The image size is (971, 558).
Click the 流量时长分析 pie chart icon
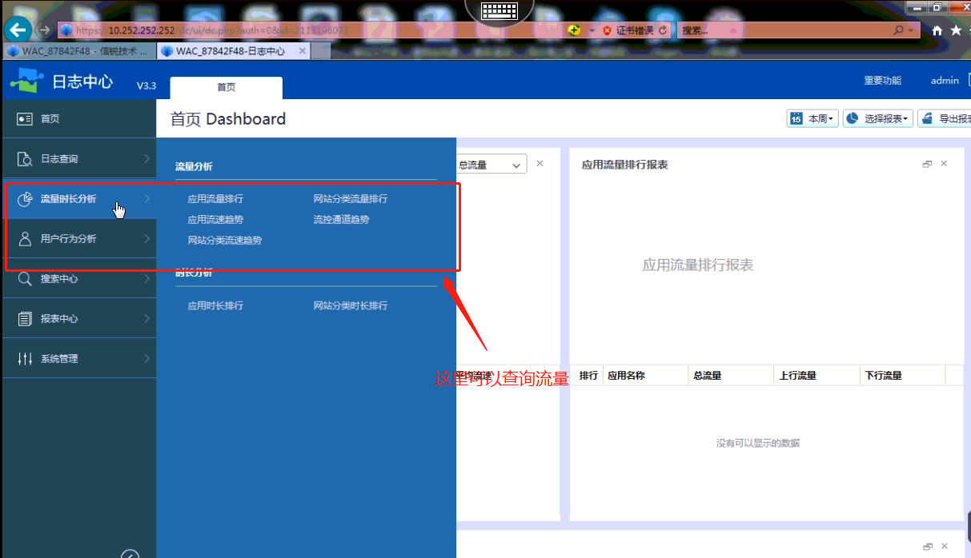(x=25, y=199)
